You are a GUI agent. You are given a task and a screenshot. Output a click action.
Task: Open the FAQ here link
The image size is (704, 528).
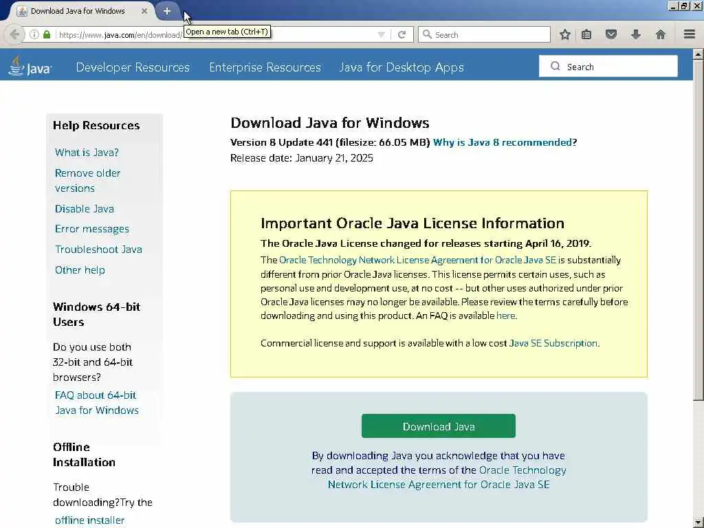505,316
